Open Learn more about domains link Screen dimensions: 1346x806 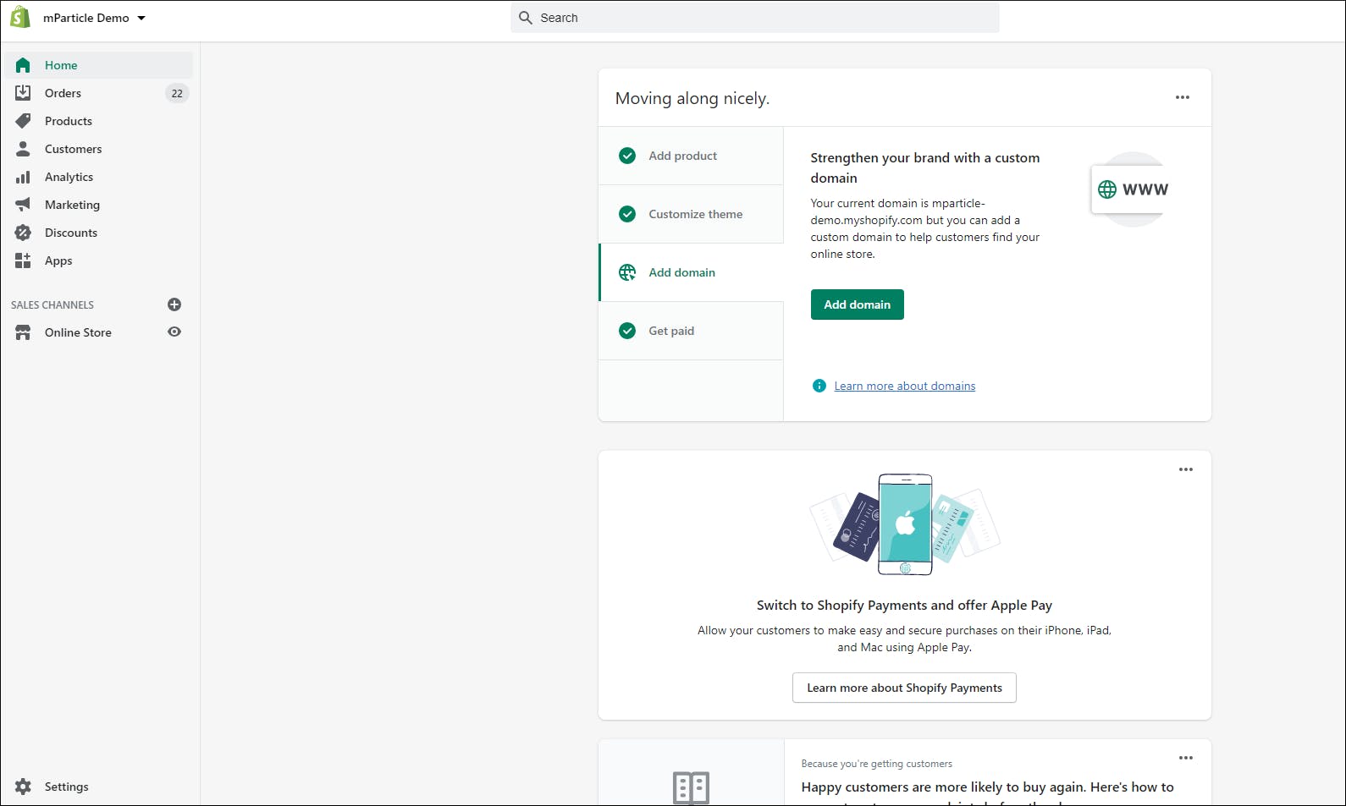pos(904,386)
